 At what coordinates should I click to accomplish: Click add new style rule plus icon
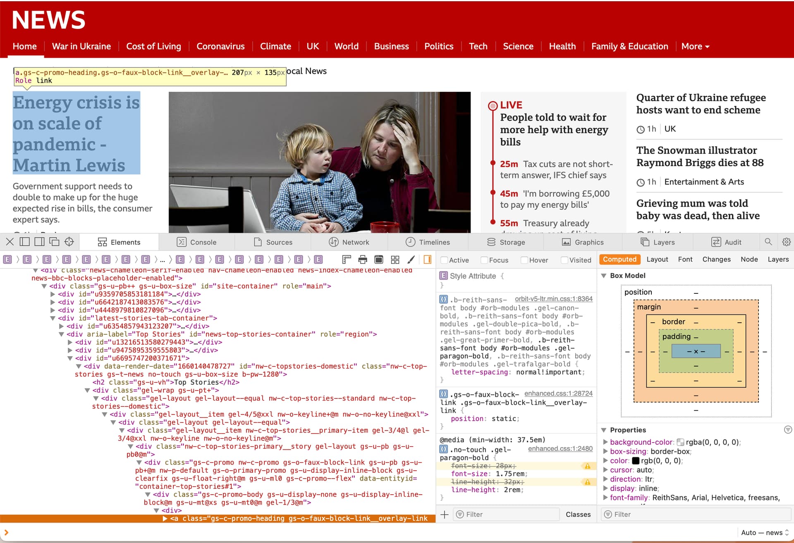coord(445,514)
